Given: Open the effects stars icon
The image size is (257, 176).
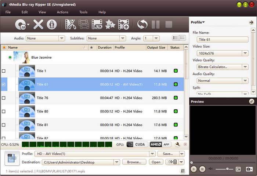Looking at the screenshot, I should pyautogui.click(x=110, y=25).
